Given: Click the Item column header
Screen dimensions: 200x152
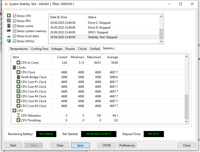Looking at the screenshot, I should coord(31,57).
